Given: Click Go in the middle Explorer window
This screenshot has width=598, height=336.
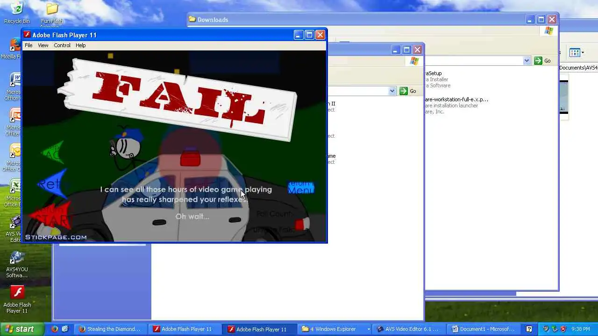Looking at the screenshot, I should coord(408,91).
